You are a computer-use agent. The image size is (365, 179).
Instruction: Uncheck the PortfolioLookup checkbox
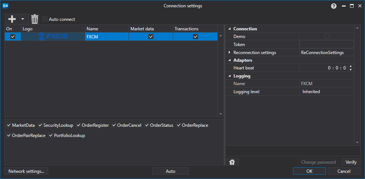(x=51, y=136)
